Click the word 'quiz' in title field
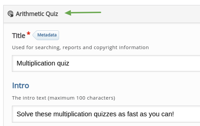 pyautogui.click(x=63, y=64)
